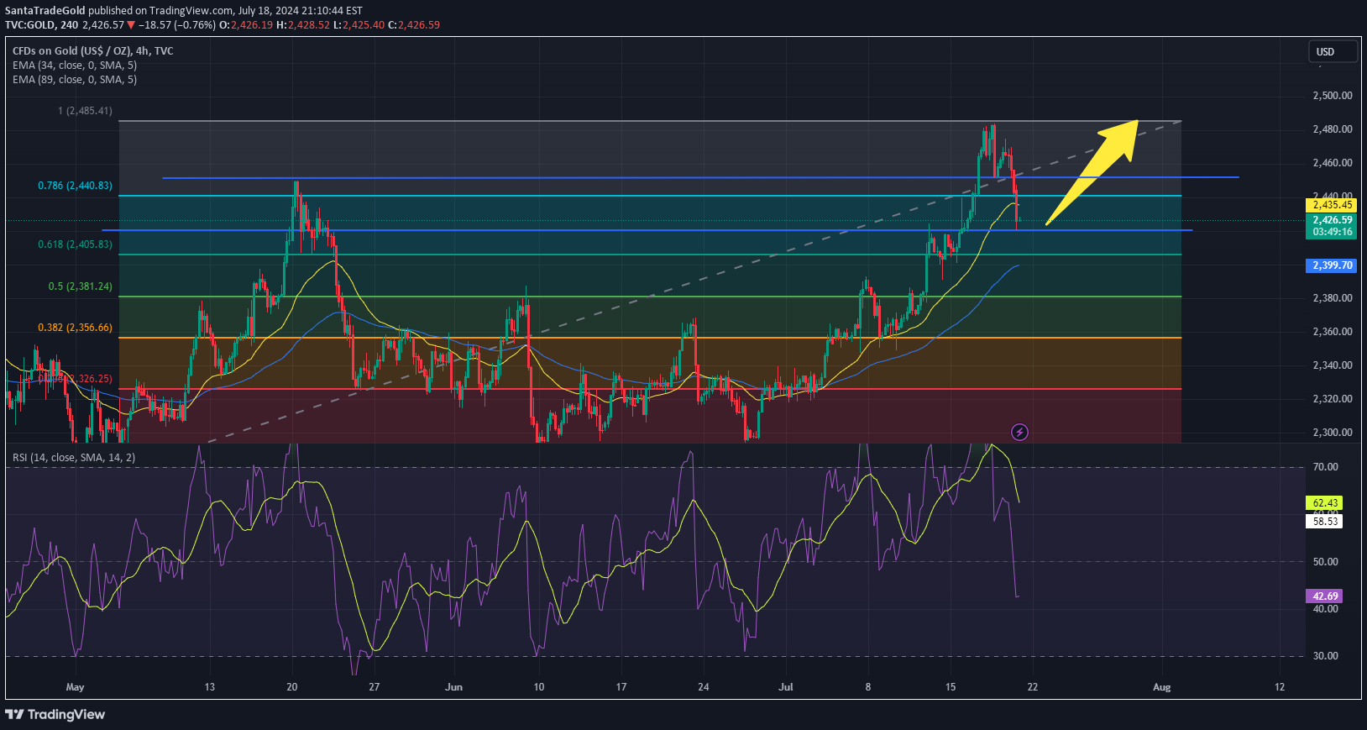
Task: Click the green 2,426.59 current price tag
Action: click(x=1333, y=220)
